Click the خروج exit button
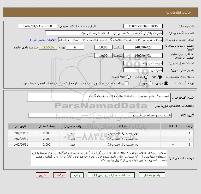Viewport: 201px width, 194px height. coord(43,175)
